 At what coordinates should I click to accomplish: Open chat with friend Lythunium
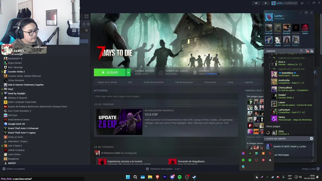292,111
